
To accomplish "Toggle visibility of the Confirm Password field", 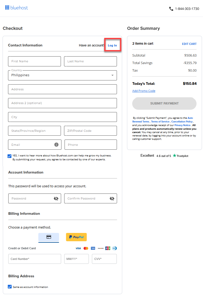I will click(x=112, y=198).
